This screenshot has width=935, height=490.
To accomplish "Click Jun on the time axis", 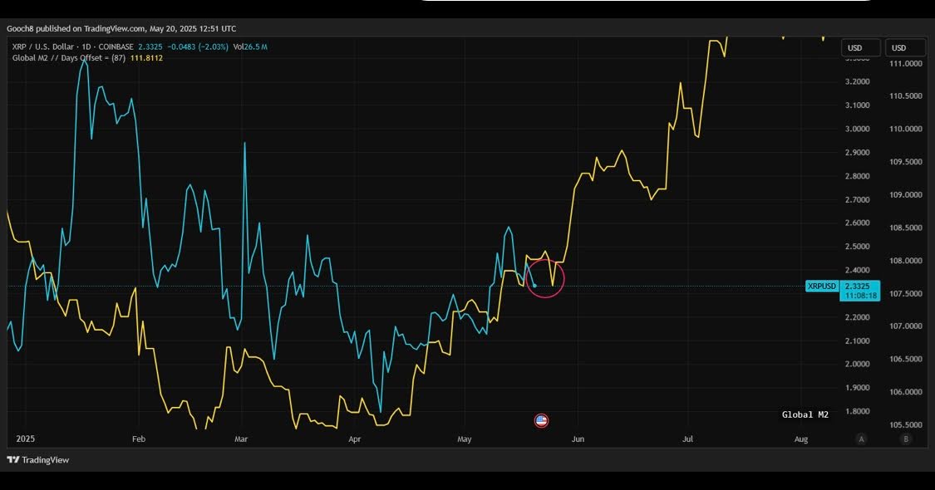I will tap(578, 439).
